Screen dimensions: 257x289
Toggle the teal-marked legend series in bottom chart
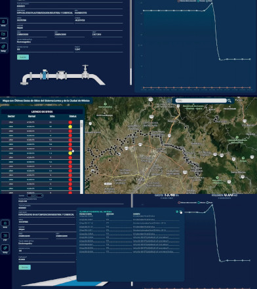tap(201, 202)
